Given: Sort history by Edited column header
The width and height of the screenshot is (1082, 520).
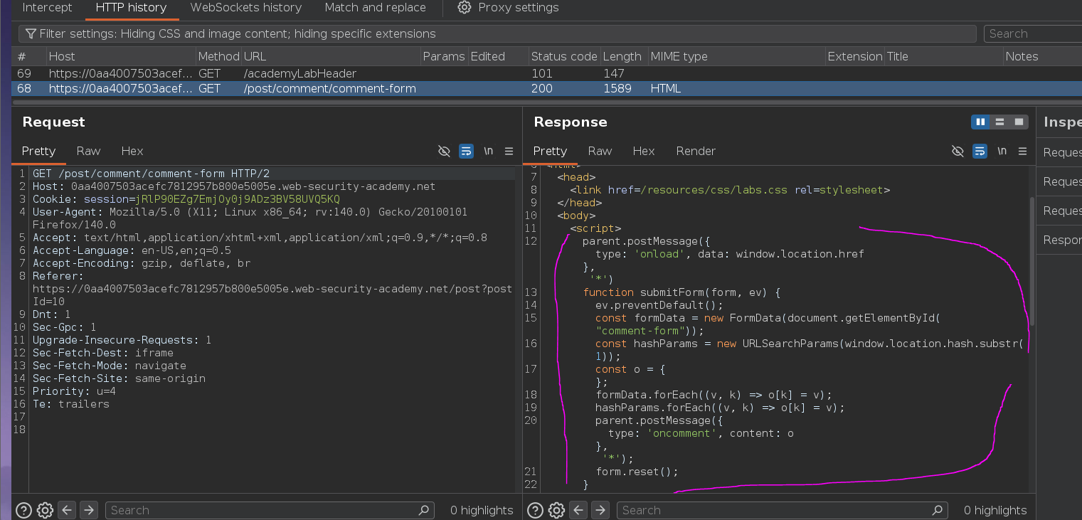Looking at the screenshot, I should coord(498,56).
